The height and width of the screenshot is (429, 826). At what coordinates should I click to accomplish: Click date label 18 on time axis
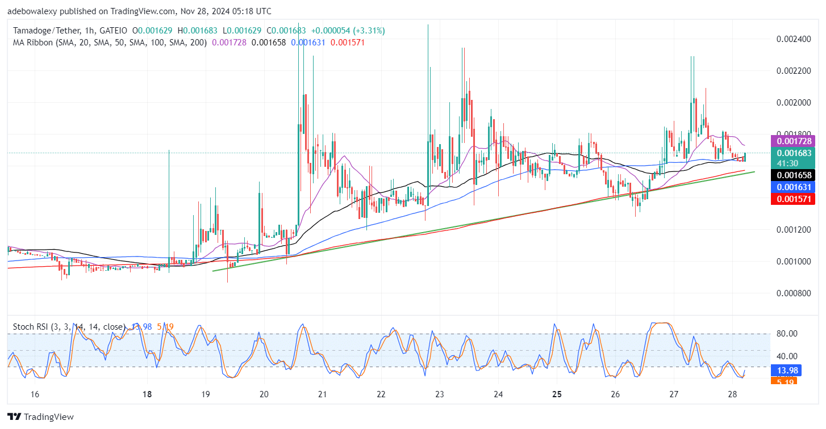tap(147, 394)
